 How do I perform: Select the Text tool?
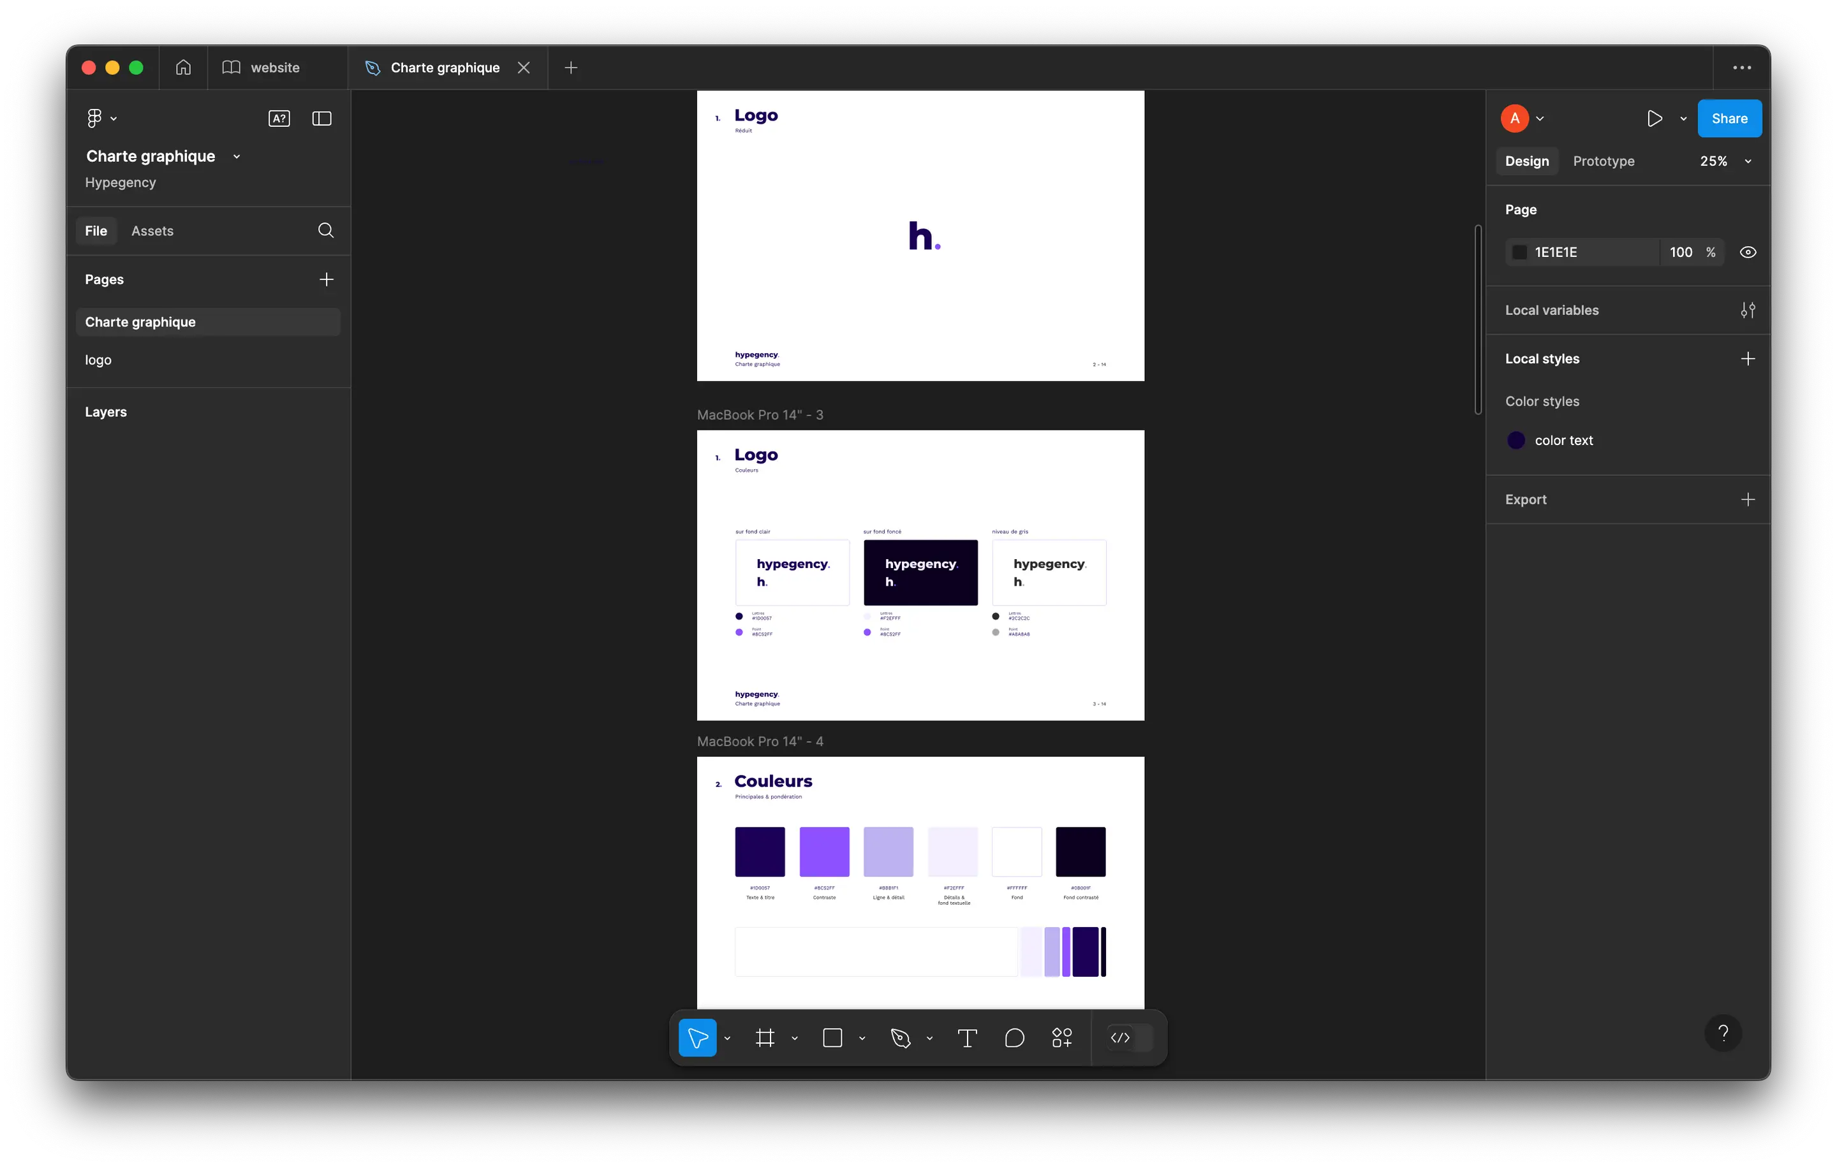coord(966,1038)
